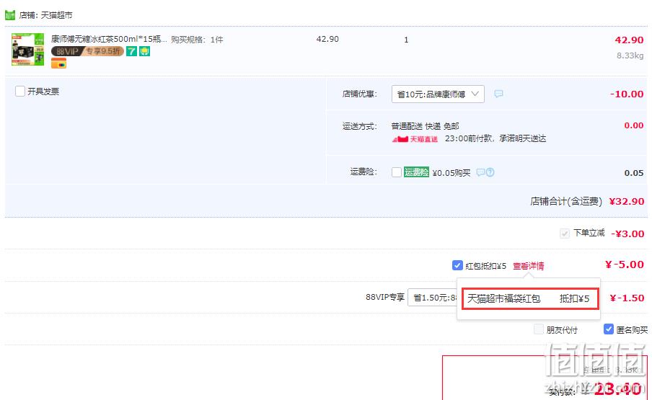Click the ¥-1.50 88VIP discount amount
The image size is (652, 400).
point(627,298)
